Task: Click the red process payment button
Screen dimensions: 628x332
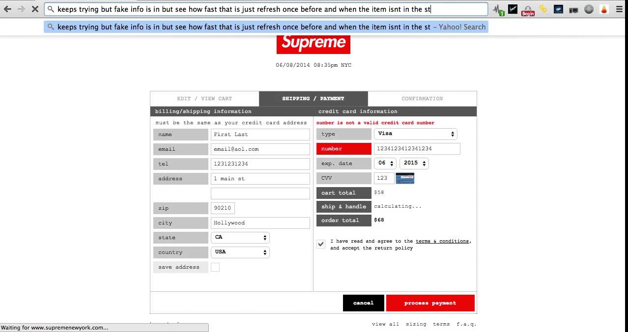Action: pyautogui.click(x=430, y=303)
